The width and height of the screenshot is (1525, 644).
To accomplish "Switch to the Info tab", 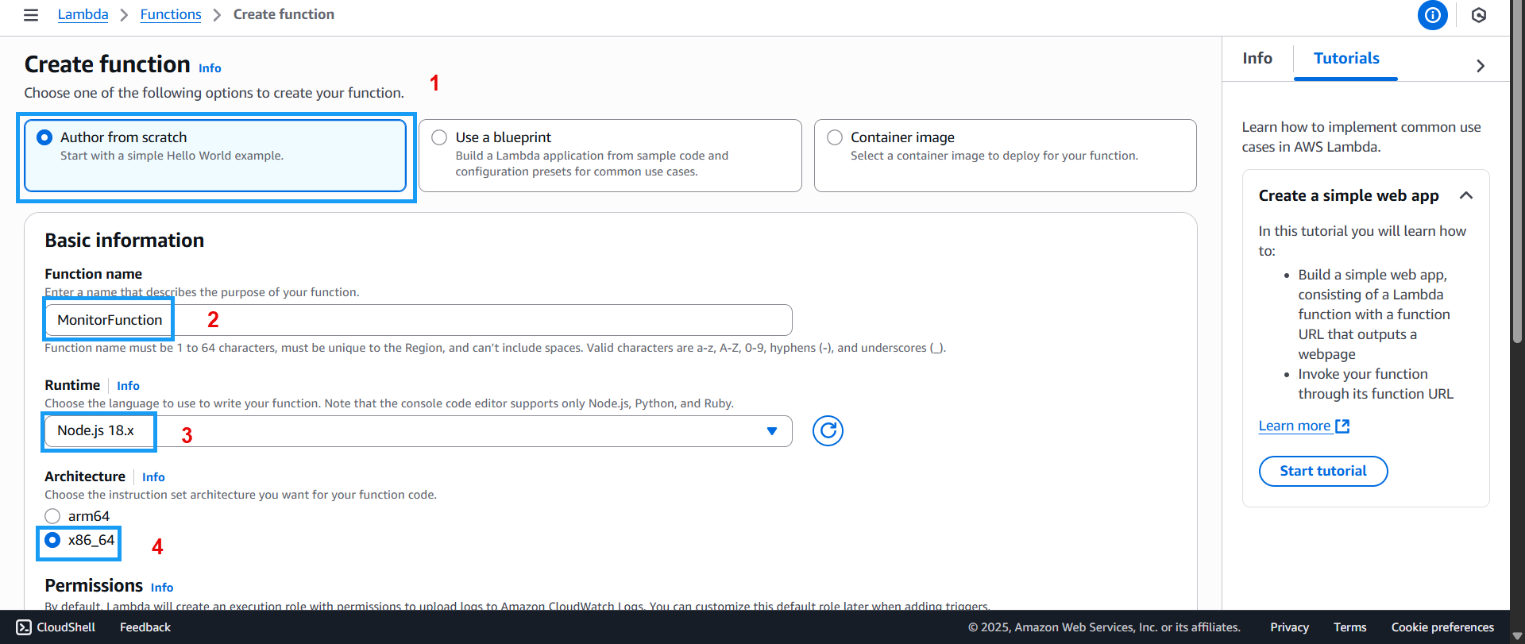I will (x=1257, y=59).
